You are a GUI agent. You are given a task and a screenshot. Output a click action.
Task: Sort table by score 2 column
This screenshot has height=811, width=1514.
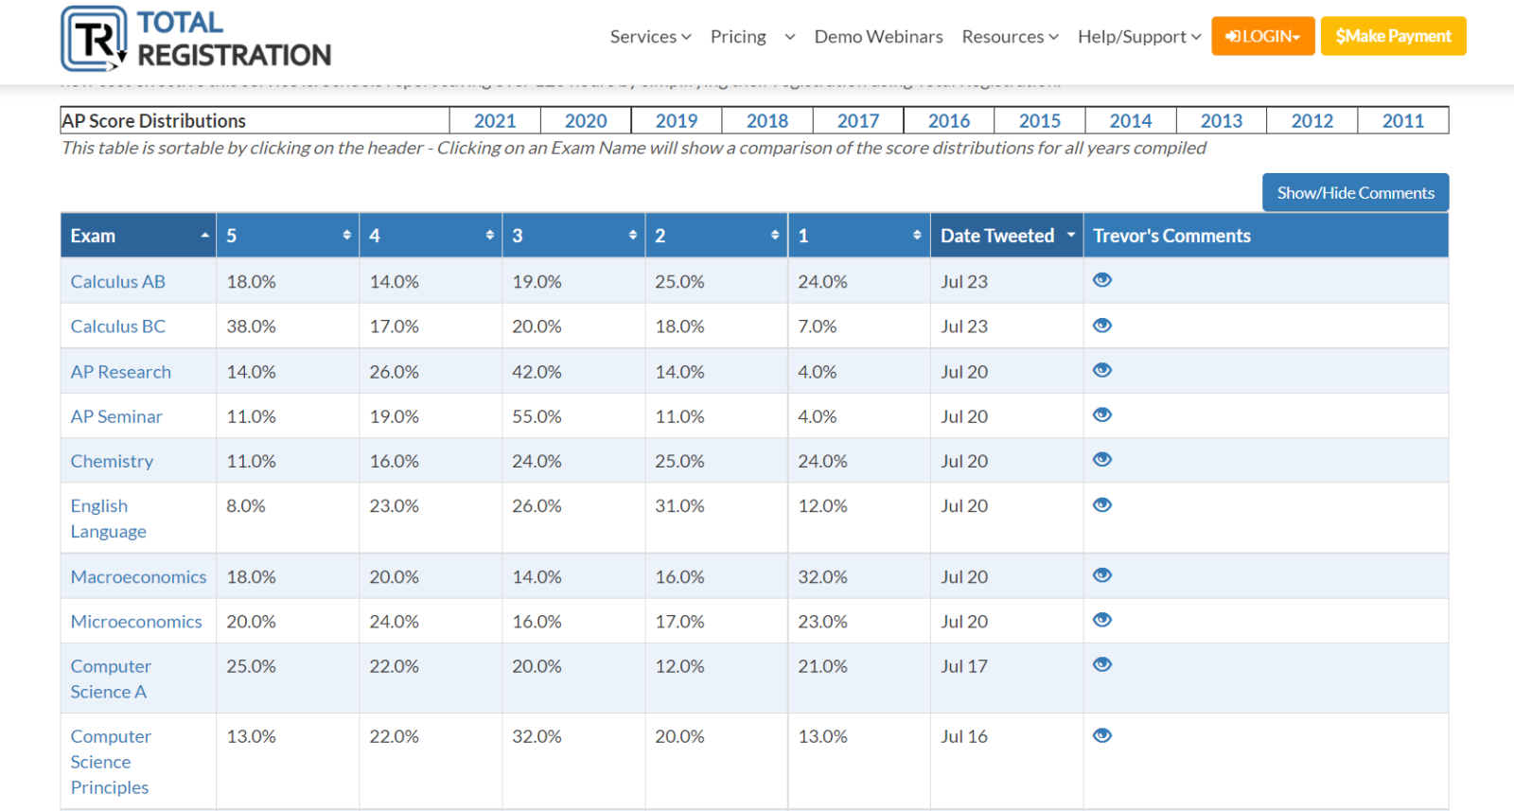pyautogui.click(x=716, y=236)
